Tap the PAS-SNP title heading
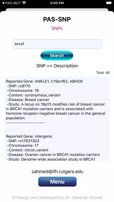114x202 pixels. click(x=57, y=19)
